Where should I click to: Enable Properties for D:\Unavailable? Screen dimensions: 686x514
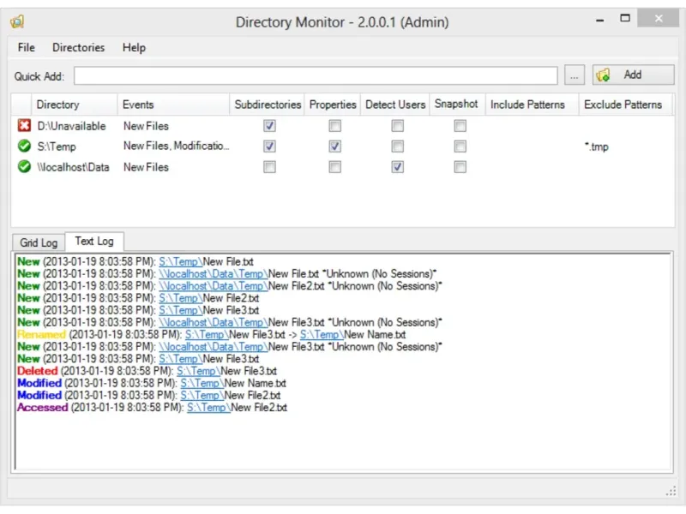point(334,126)
